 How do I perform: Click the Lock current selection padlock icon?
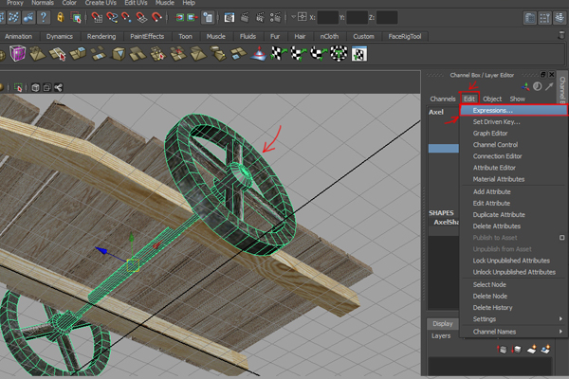[61, 17]
